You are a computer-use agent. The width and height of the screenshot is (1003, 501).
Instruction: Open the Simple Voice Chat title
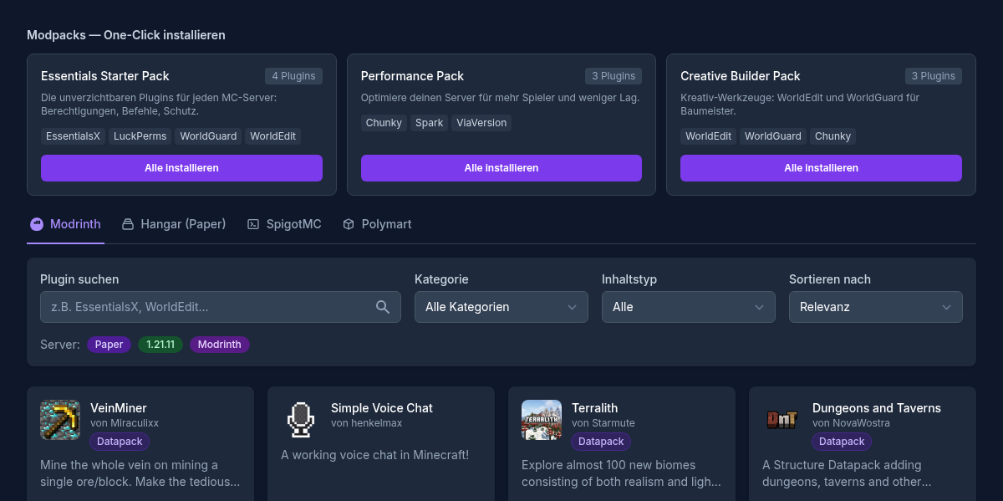[382, 408]
